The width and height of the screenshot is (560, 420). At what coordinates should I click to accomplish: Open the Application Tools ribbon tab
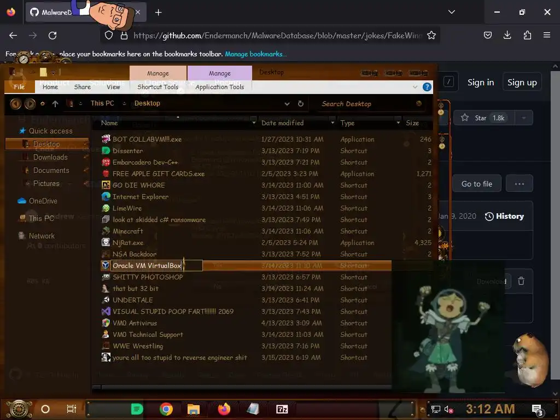tap(220, 87)
